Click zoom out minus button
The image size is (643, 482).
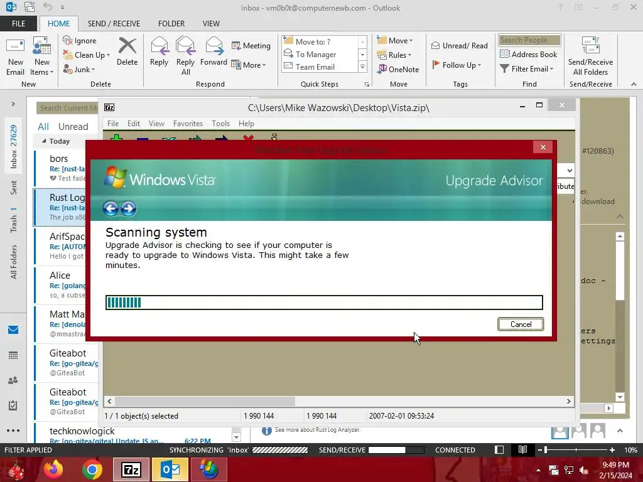coord(540,450)
